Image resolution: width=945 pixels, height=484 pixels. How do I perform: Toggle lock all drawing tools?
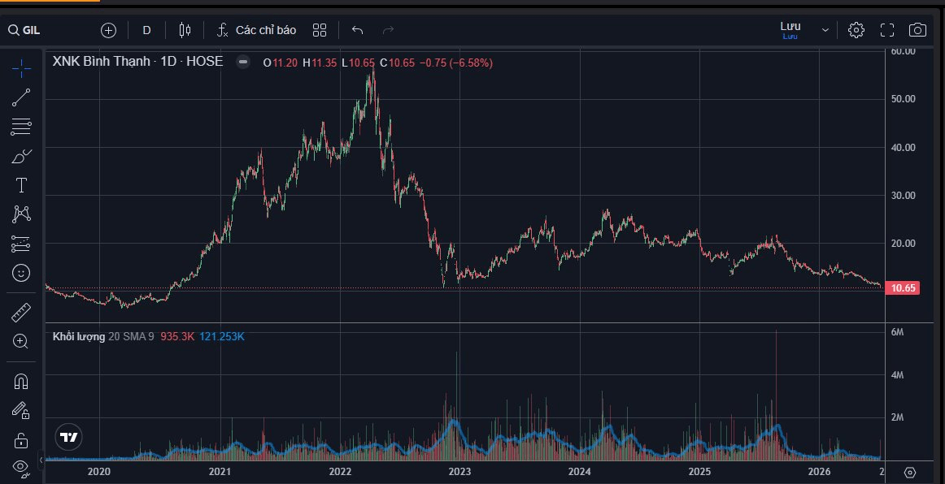(21, 440)
